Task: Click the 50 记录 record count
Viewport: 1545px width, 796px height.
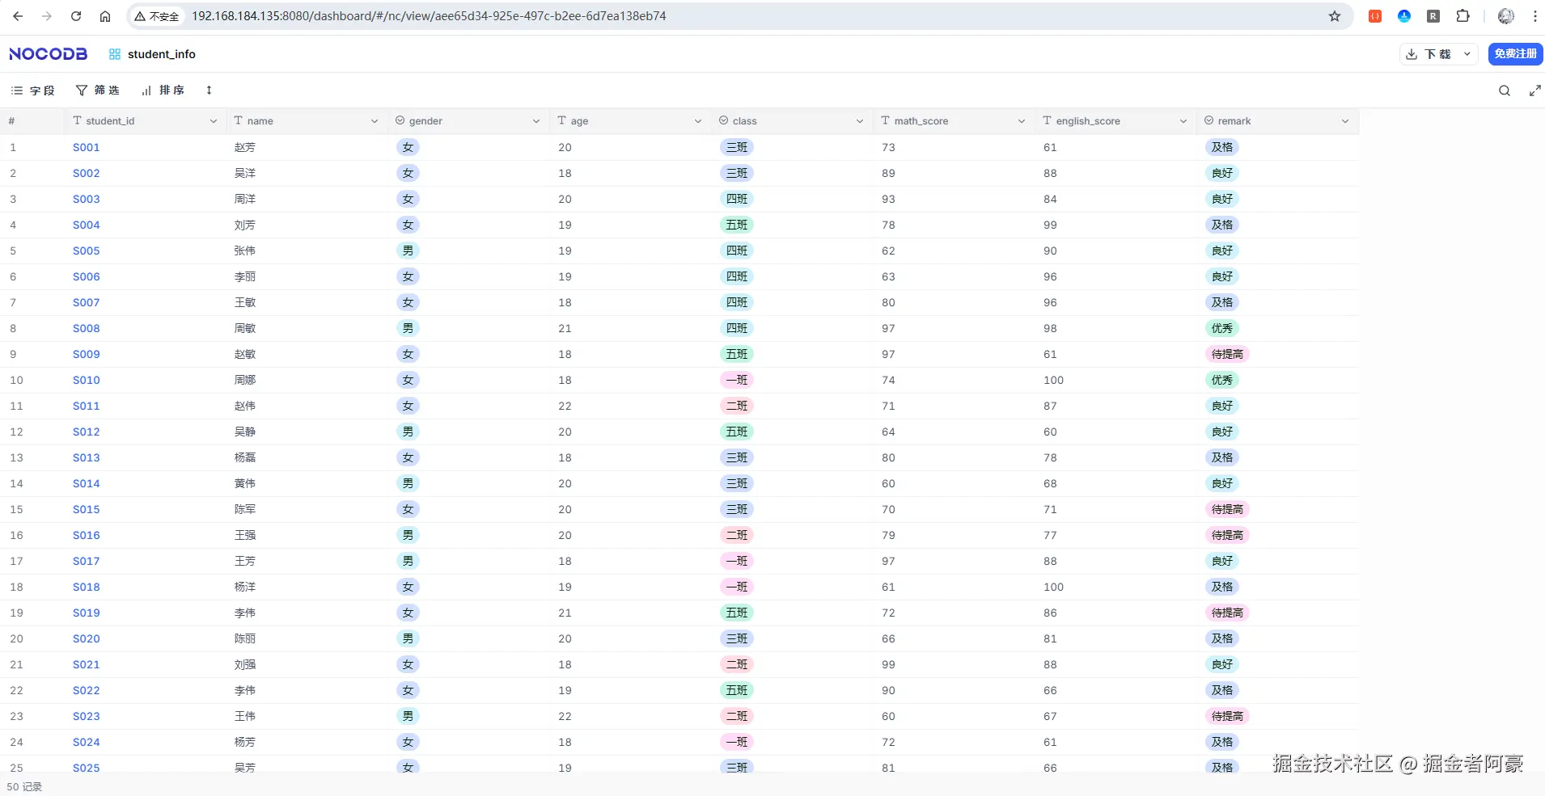Action: [x=24, y=786]
